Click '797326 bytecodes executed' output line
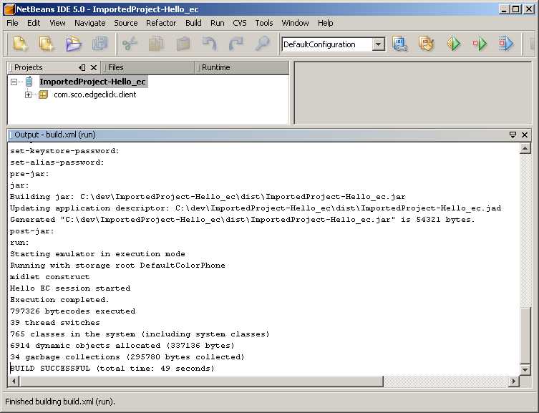This screenshot has width=539, height=413. (x=73, y=311)
